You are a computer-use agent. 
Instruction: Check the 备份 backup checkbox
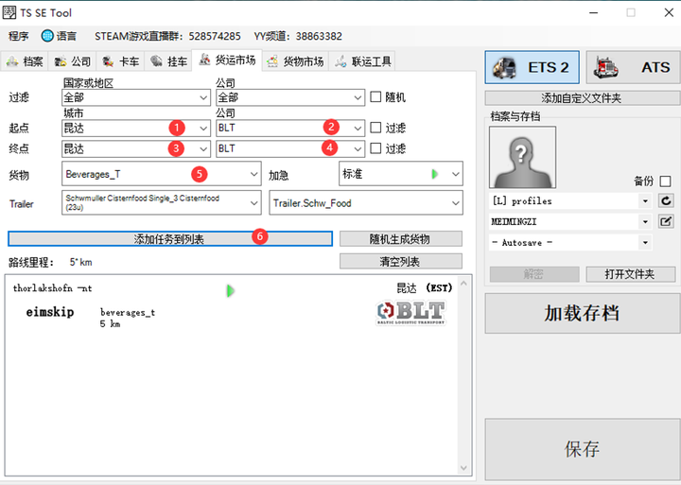665,182
